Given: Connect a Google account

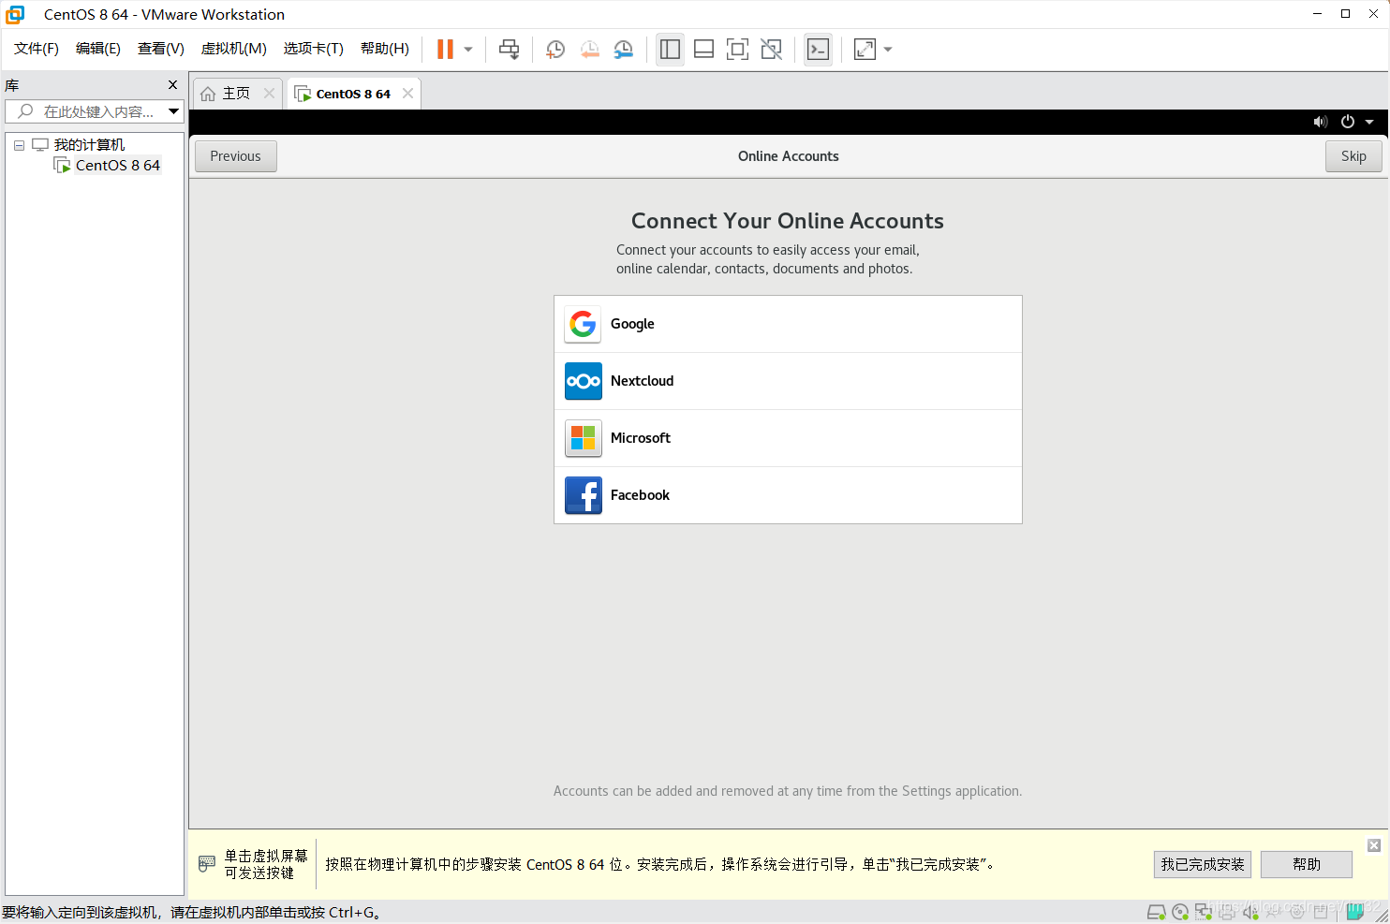Looking at the screenshot, I should coord(788,324).
